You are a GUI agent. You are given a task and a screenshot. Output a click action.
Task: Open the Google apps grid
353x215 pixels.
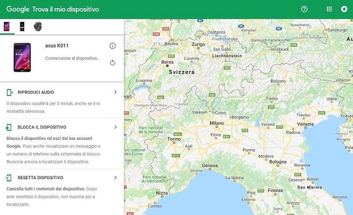tap(329, 9)
